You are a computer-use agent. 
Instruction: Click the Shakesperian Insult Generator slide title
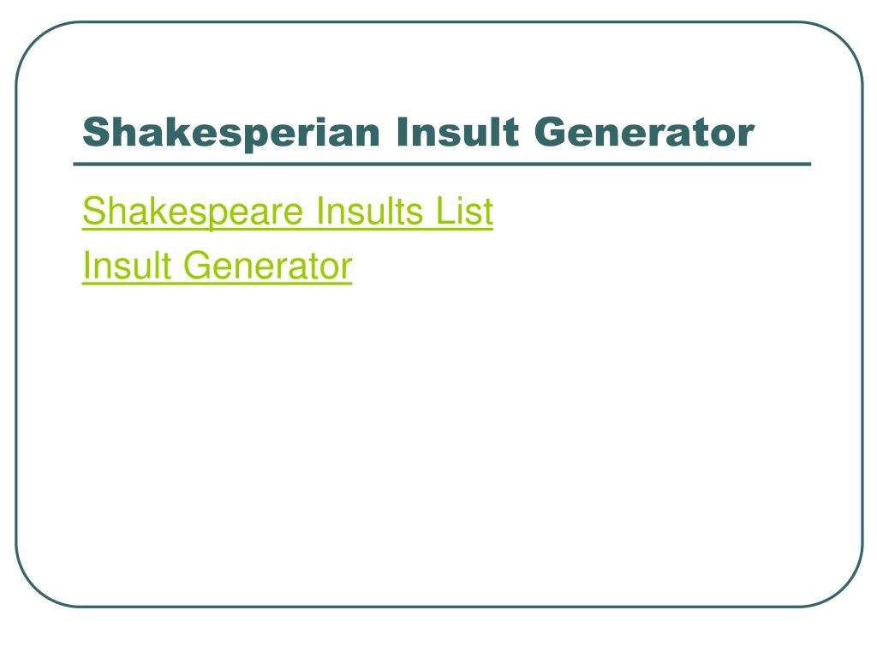pos(418,133)
